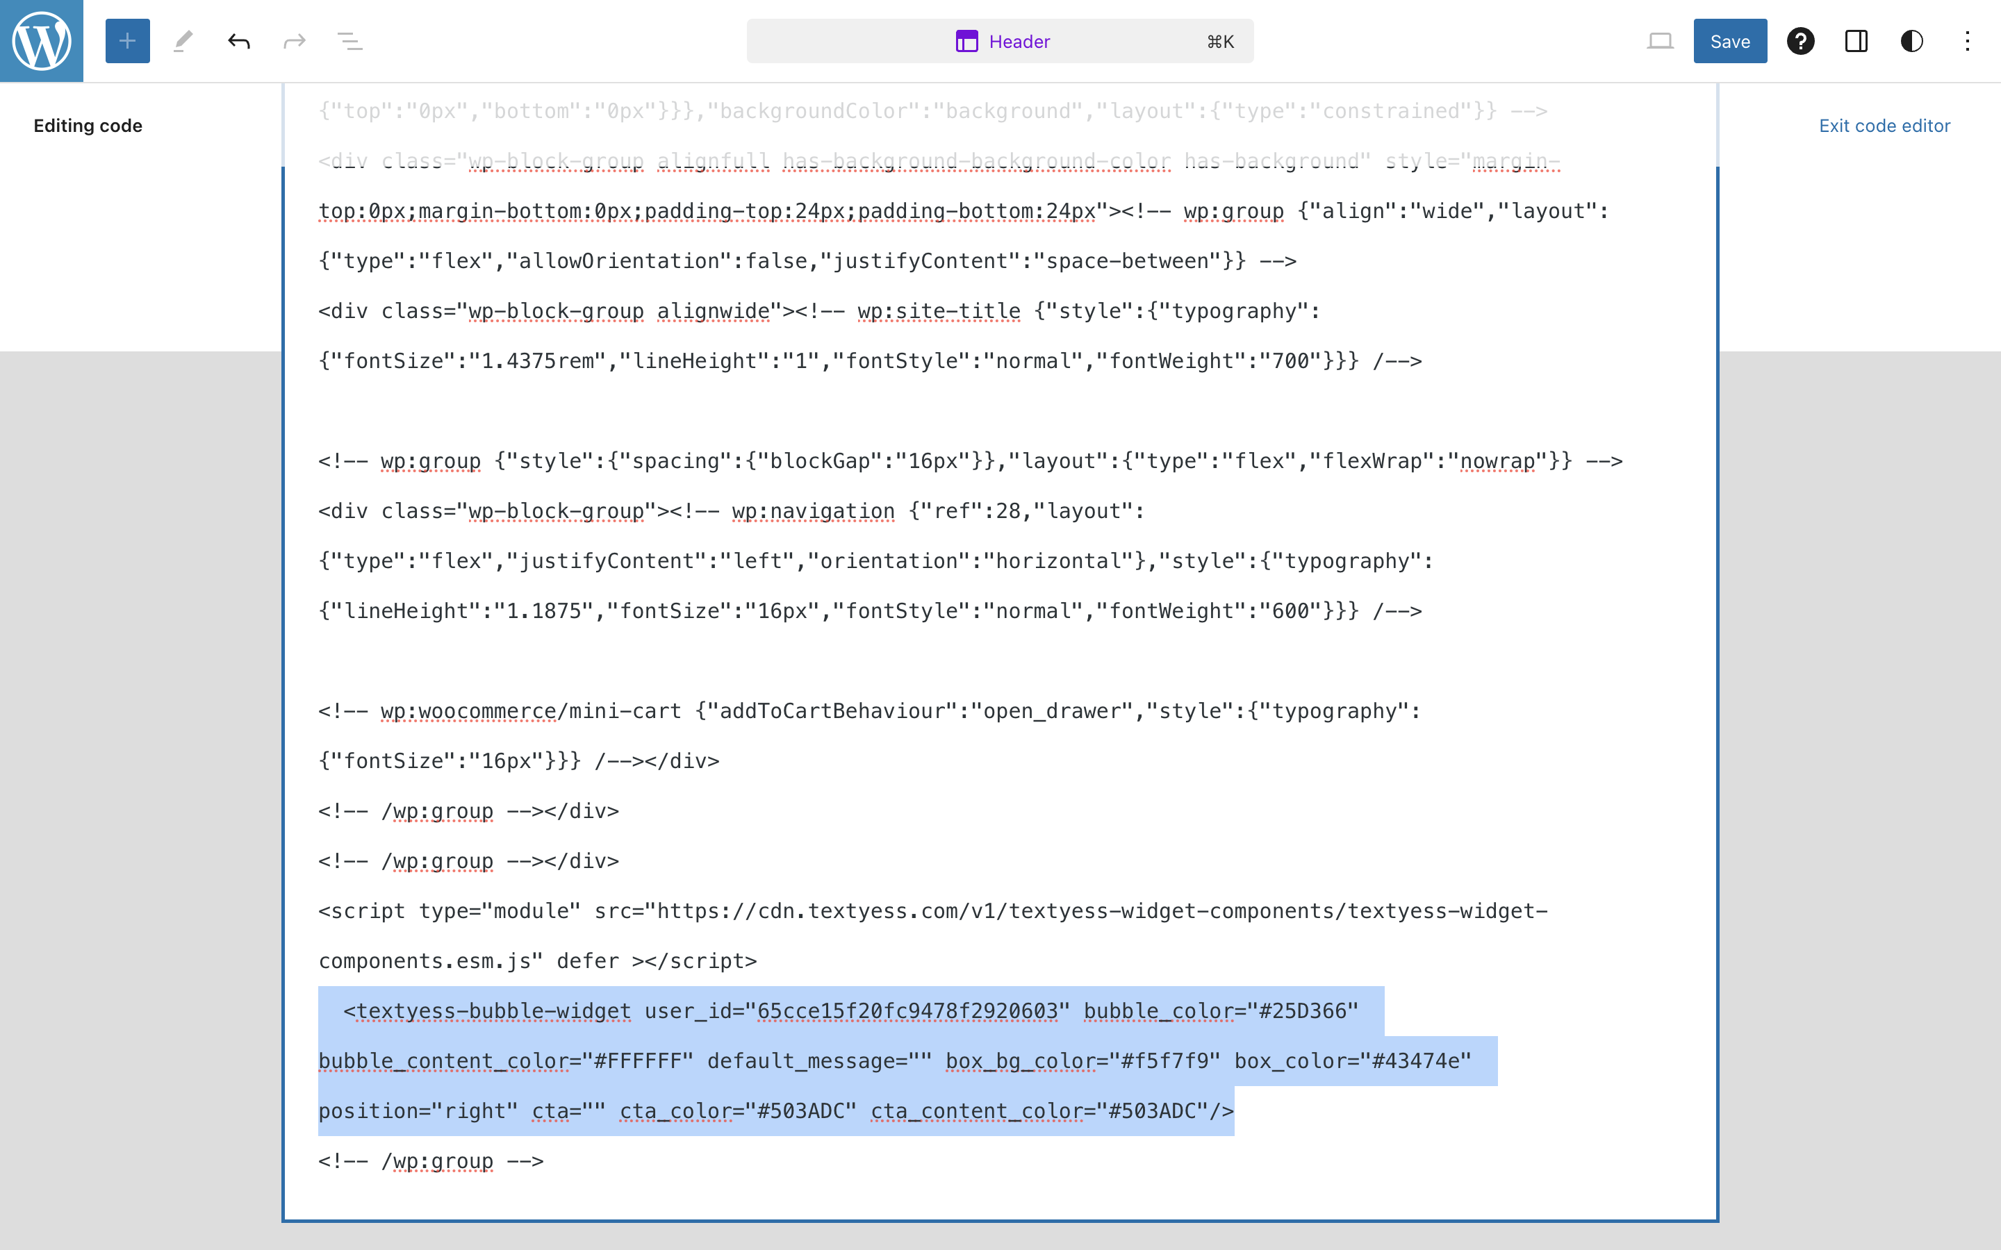Open the Document Overview list view
This screenshot has height=1250, width=2001.
349,40
